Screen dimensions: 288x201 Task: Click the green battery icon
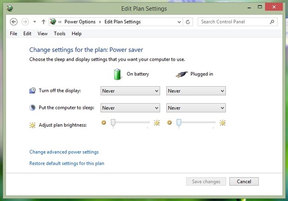click(x=117, y=74)
